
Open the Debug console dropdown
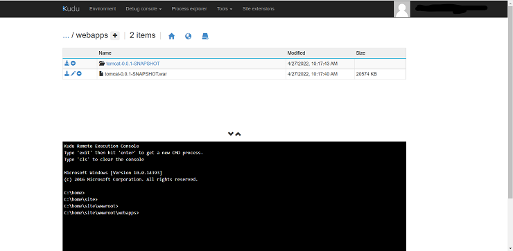(x=144, y=9)
